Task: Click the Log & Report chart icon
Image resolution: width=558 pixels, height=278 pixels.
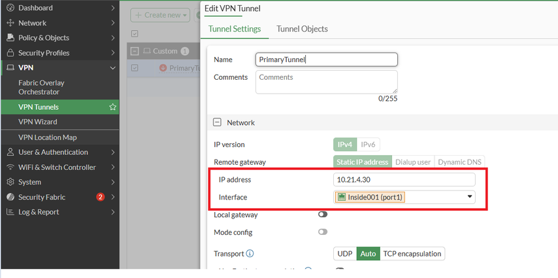Action: pyautogui.click(x=10, y=212)
